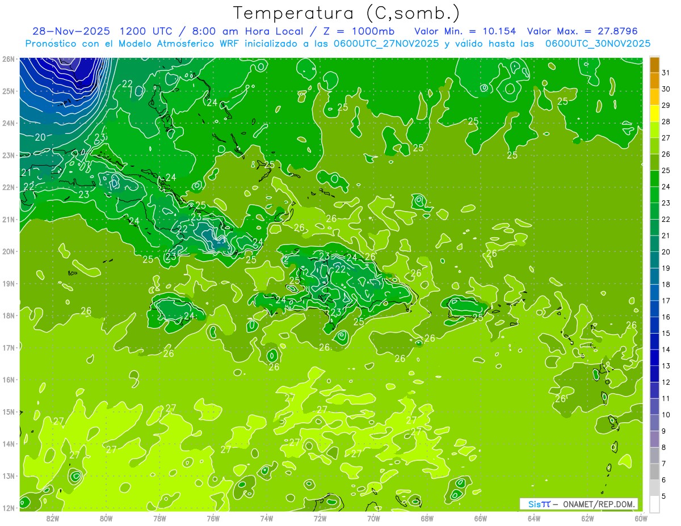
Task: Click the 'Temperatura (C,somb.)' chart title
Action: point(347,13)
